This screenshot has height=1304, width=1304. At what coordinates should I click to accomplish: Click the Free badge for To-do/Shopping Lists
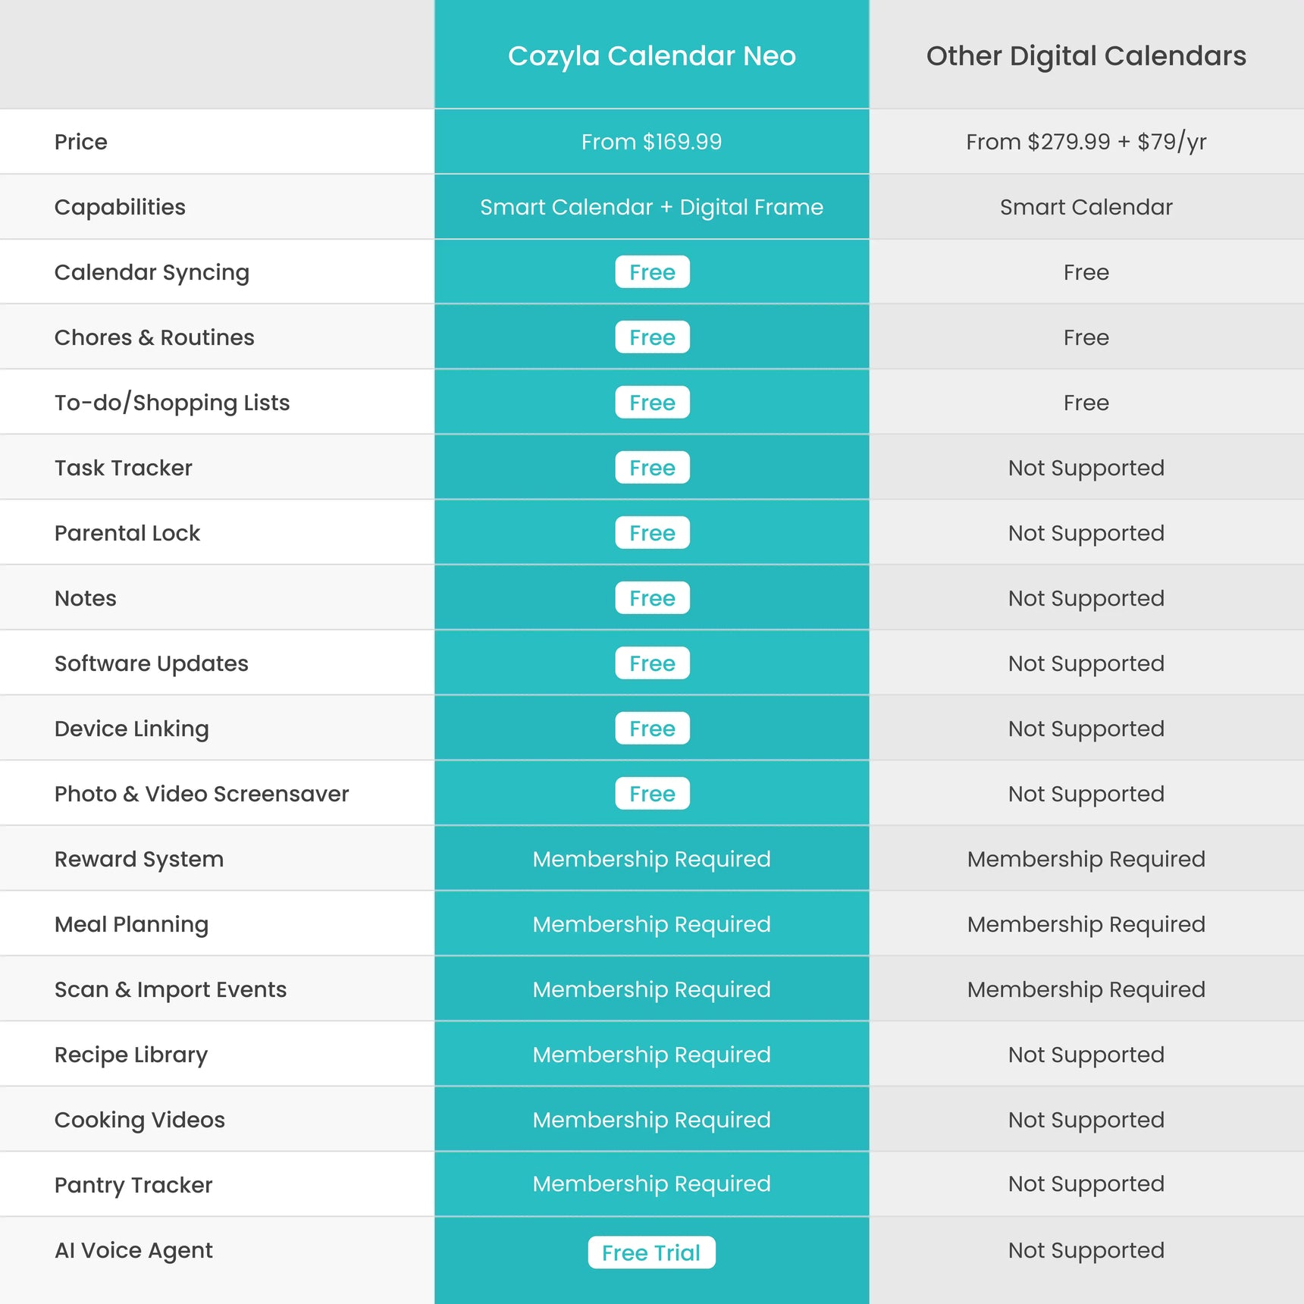652,403
